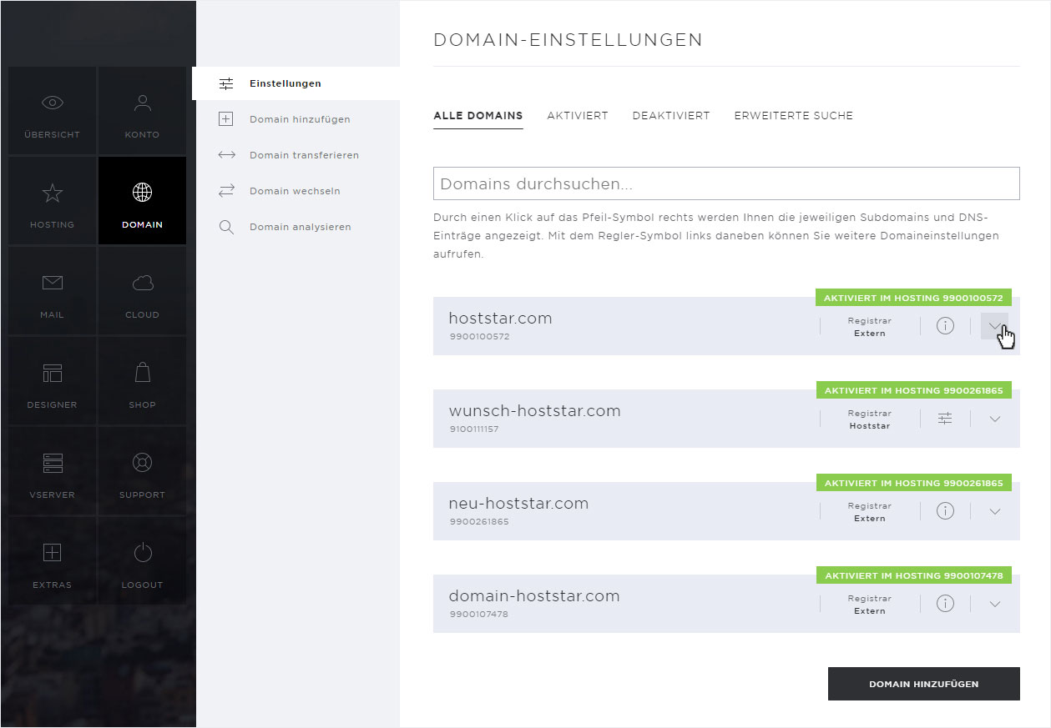Open the Mail envelope icon tile
This screenshot has height=728, width=1051.
point(53,291)
